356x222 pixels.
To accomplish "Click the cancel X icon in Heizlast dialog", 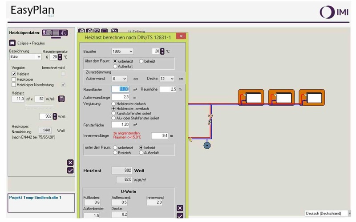I will 180,208.
